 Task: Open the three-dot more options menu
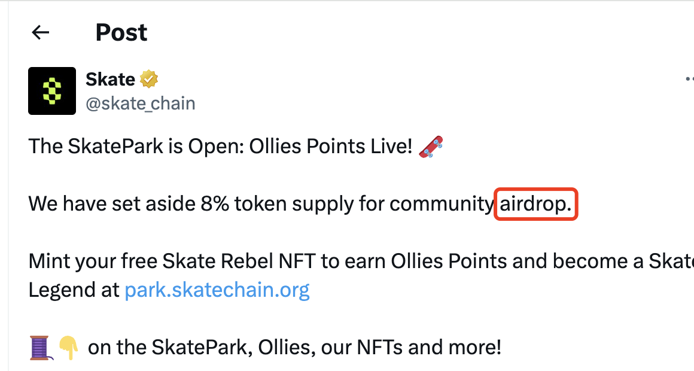pos(689,79)
